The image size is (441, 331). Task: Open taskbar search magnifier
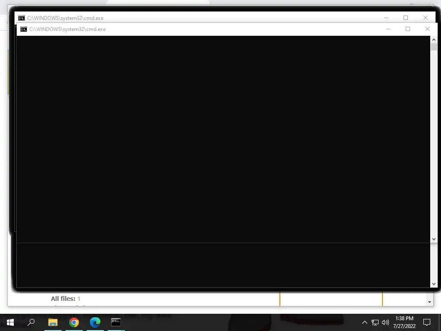31,322
